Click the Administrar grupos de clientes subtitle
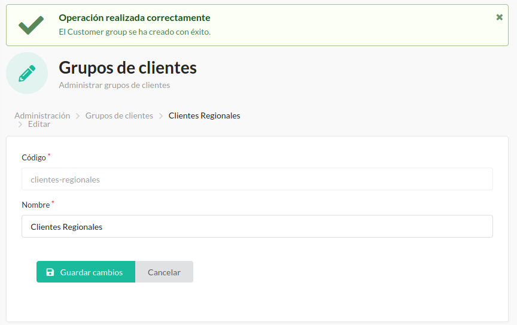This screenshot has width=517, height=325. pos(114,85)
